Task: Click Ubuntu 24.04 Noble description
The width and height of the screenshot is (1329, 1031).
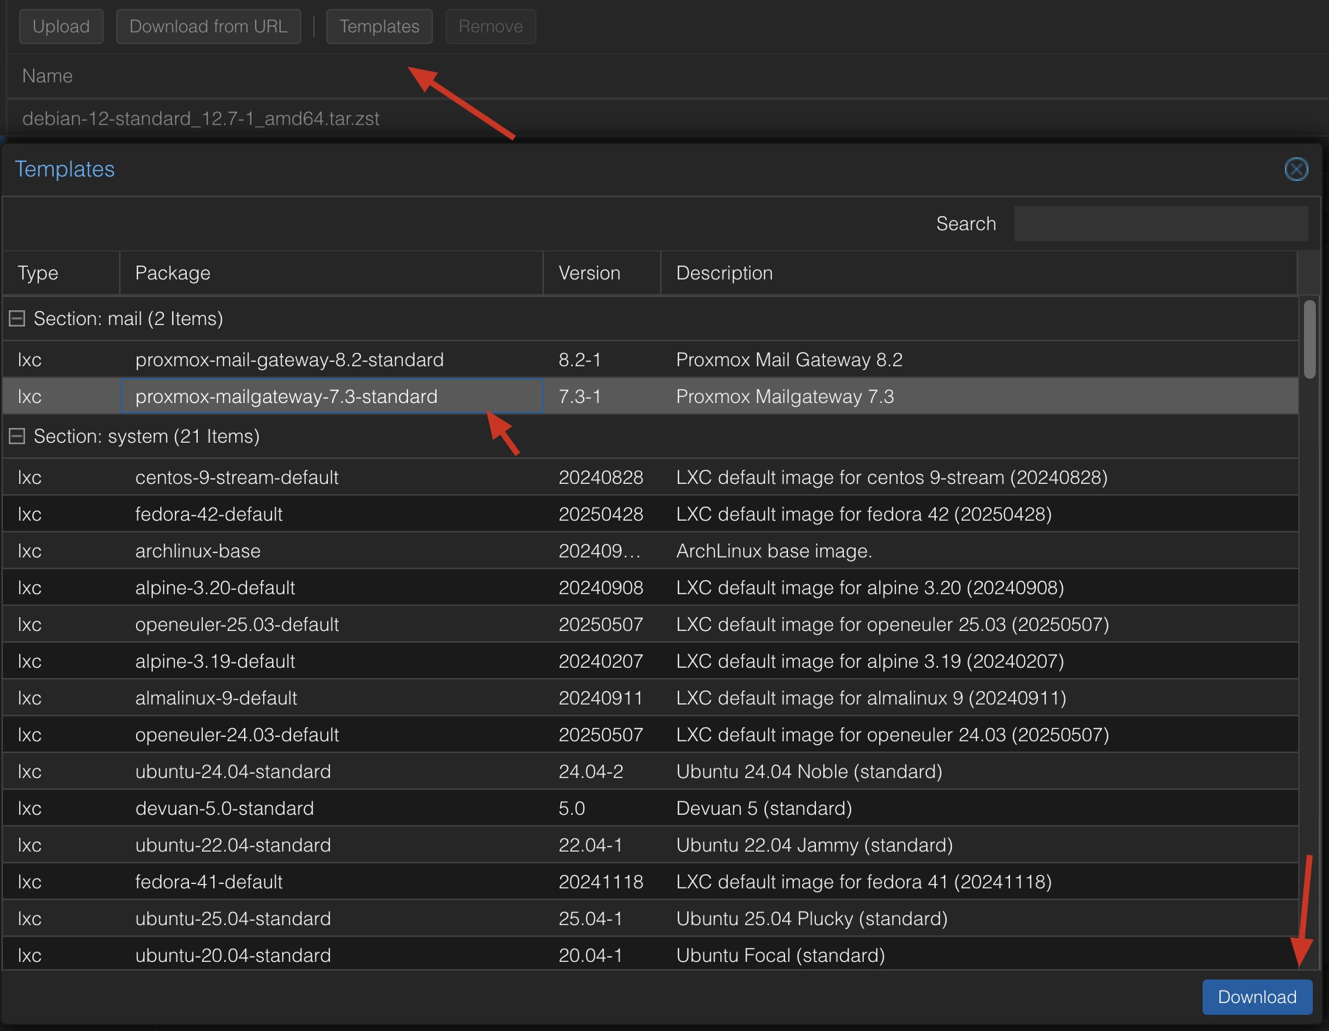Action: pyautogui.click(x=809, y=771)
